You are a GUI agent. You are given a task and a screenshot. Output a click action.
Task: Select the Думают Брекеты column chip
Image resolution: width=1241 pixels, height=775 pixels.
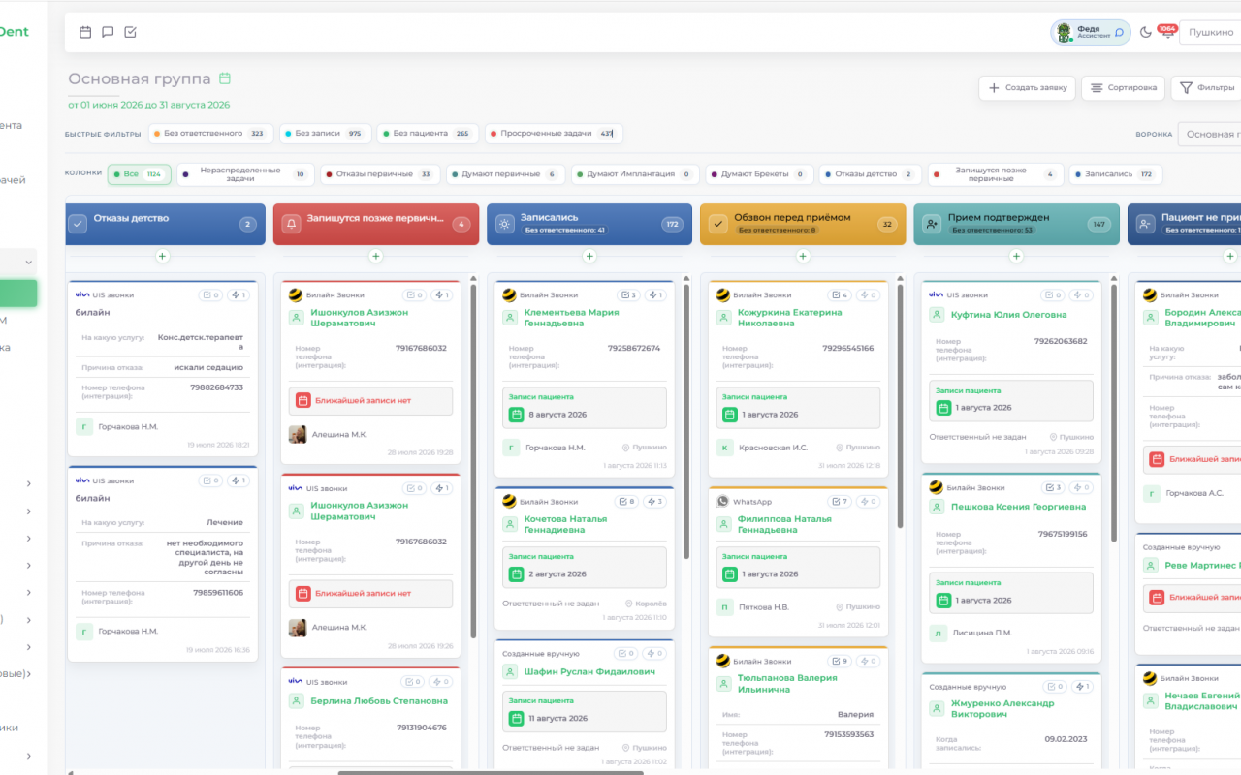[x=759, y=174]
